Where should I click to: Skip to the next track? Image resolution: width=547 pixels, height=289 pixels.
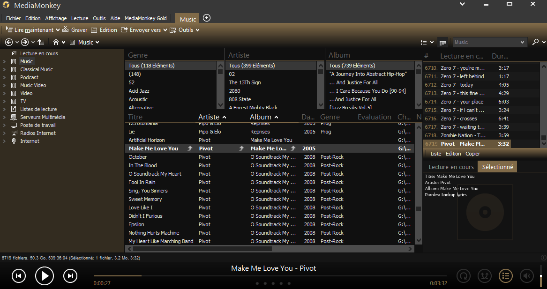tap(70, 276)
